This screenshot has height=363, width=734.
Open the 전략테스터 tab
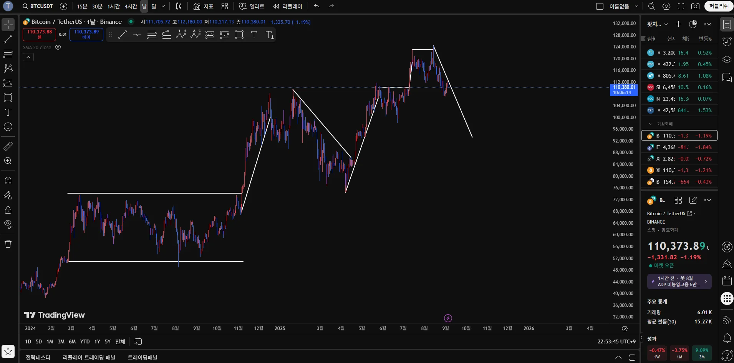[x=38, y=358]
